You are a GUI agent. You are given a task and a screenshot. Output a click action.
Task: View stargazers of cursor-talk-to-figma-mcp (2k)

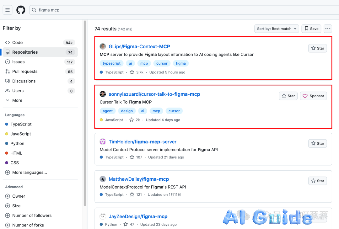coord(134,120)
